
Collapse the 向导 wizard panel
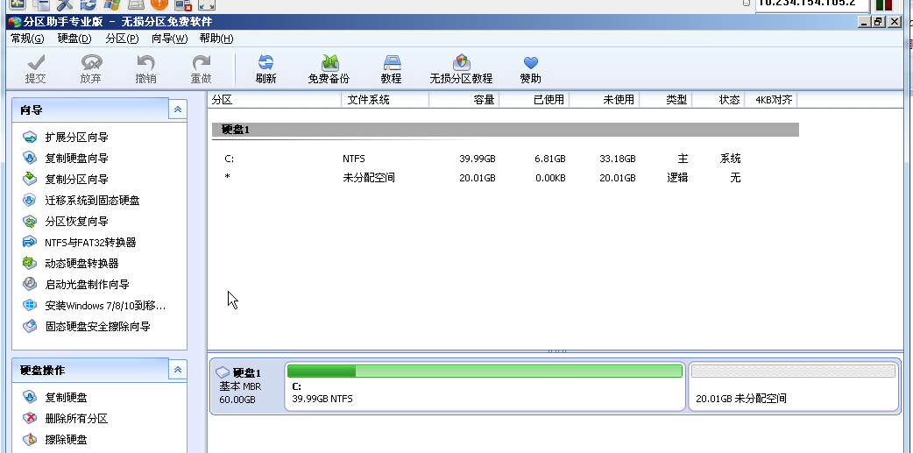coord(177,110)
